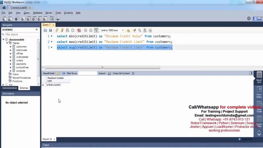Screen dimensions: 263x148
Task: Reconnect to DBMS toolbar icon
Action: pos(58,18)
